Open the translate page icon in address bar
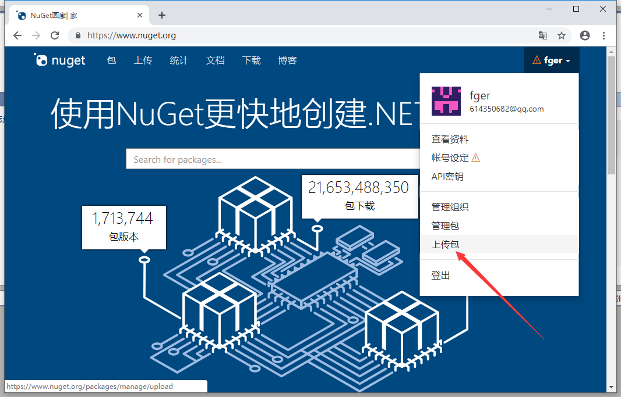The width and height of the screenshot is (621, 397). coord(542,35)
